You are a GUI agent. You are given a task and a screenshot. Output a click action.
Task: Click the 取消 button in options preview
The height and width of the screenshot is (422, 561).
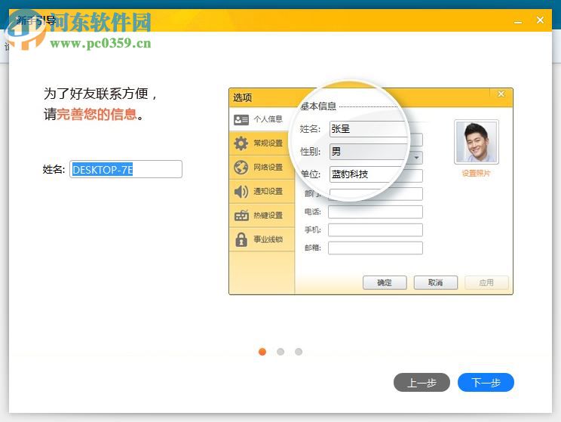435,282
